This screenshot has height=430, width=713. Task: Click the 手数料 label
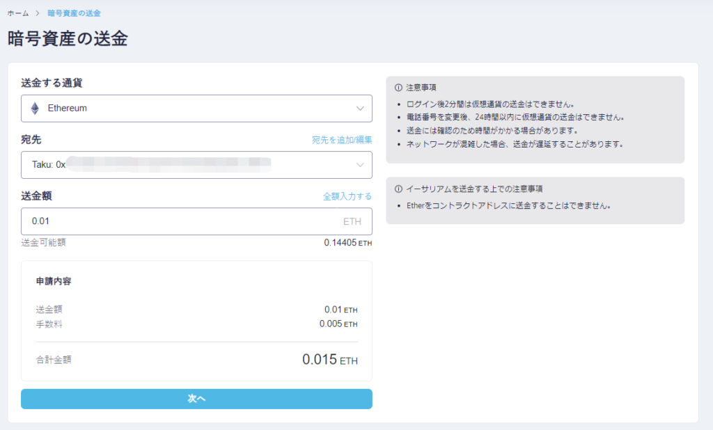coord(49,324)
